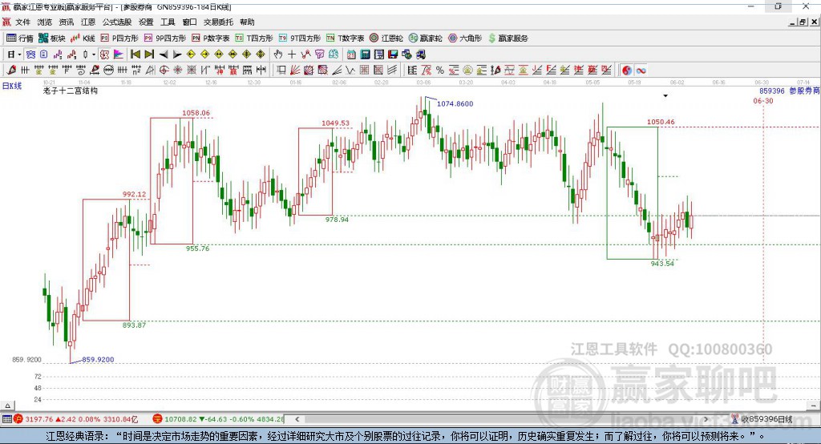Image resolution: width=821 pixels, height=444 pixels.
Task: Select the red pencil drawing tool
Action: pyautogui.click(x=11, y=71)
